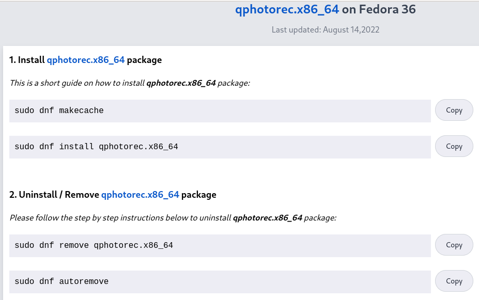The height and width of the screenshot is (300, 479).
Task: Click bold qphotorec.x86_64 in the install guide sentence
Action: pyautogui.click(x=181, y=83)
